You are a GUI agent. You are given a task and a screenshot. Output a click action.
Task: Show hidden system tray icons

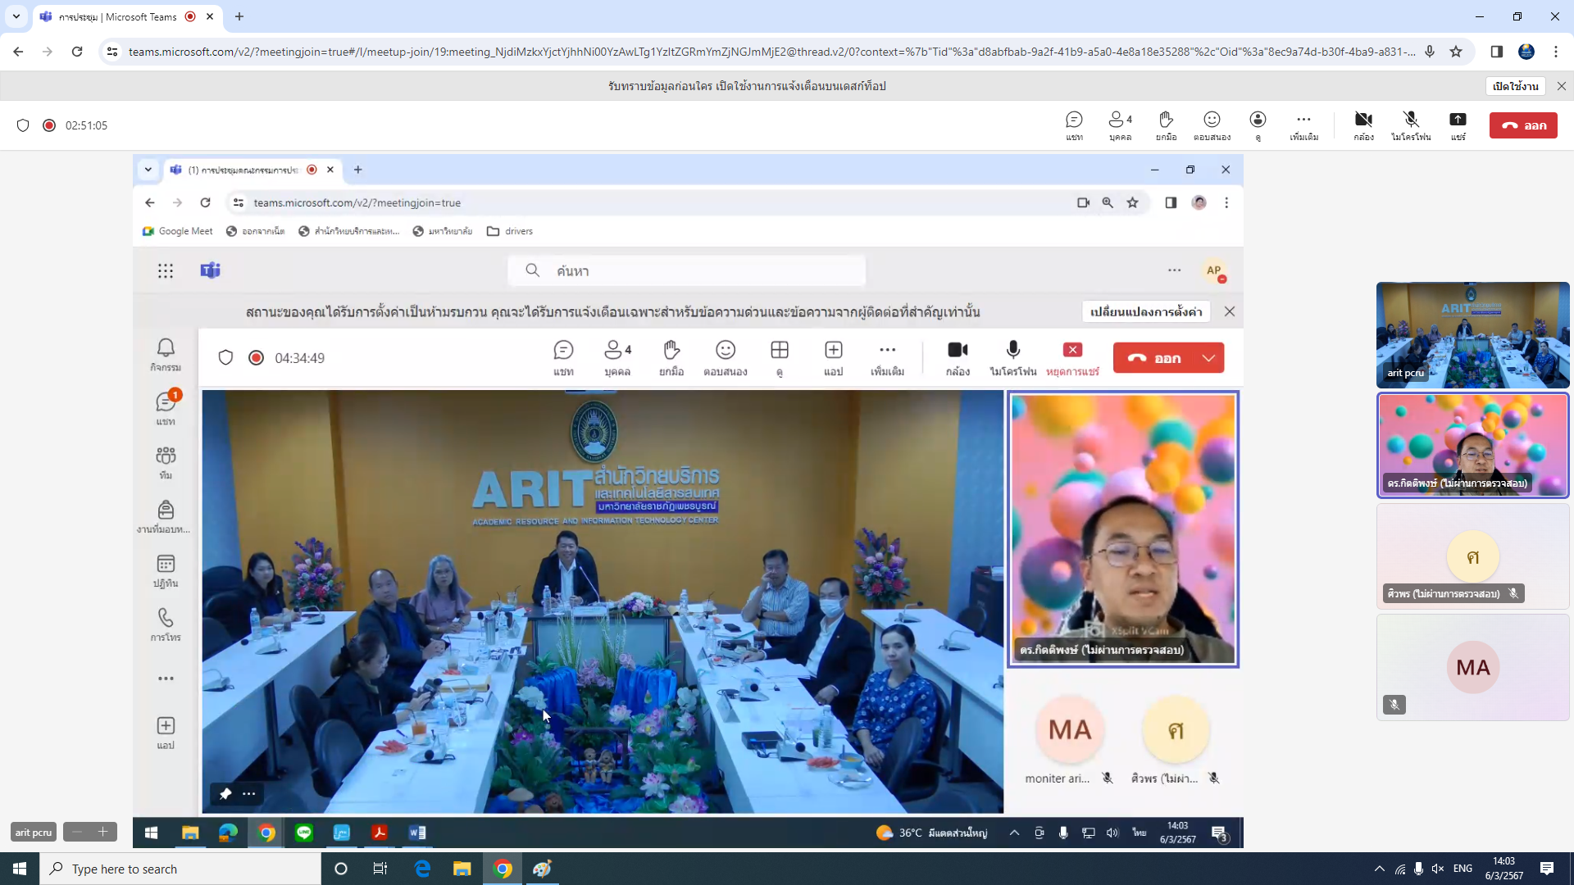tap(1379, 869)
